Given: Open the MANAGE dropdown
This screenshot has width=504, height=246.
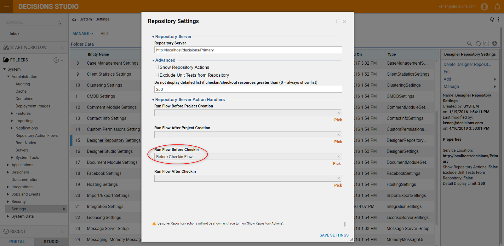Looking at the screenshot, I should pos(83,33).
